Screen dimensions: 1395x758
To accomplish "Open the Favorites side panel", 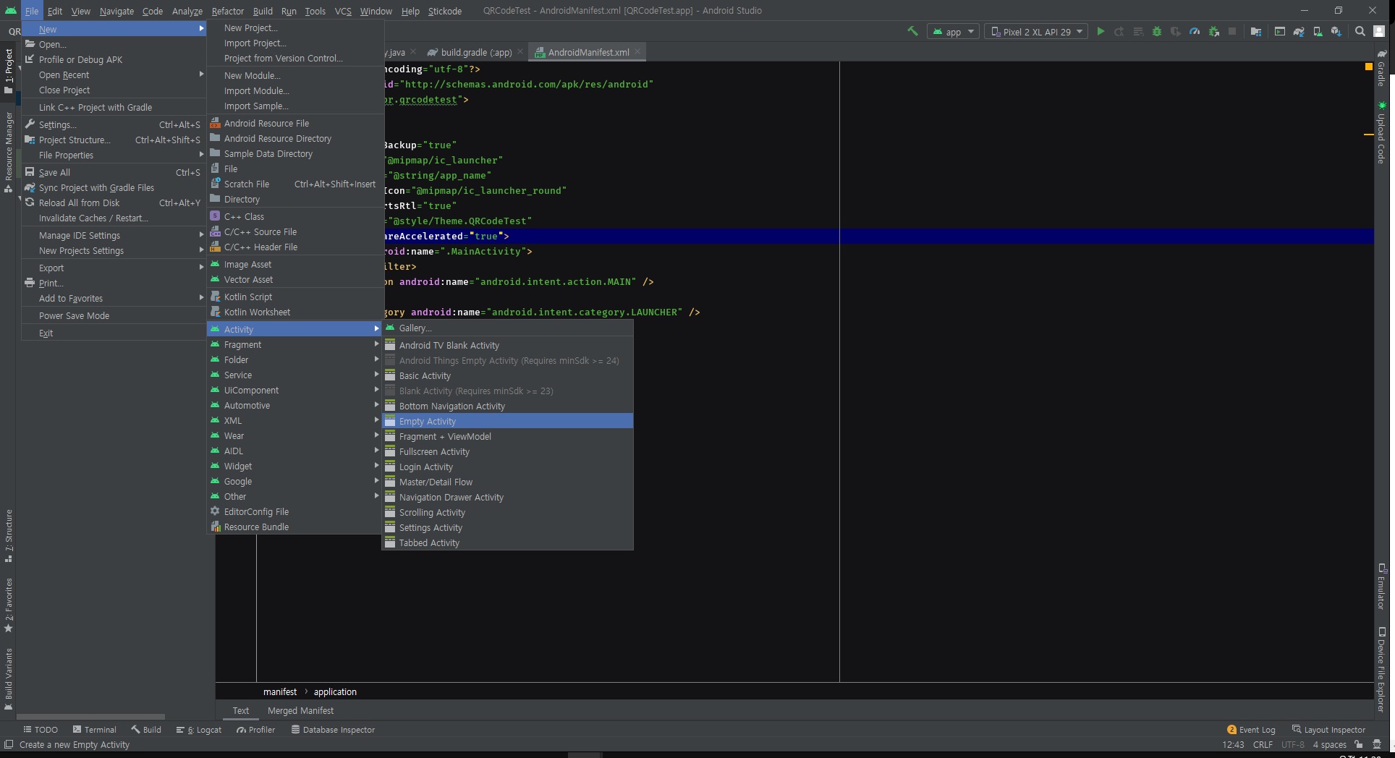I will 9,606.
